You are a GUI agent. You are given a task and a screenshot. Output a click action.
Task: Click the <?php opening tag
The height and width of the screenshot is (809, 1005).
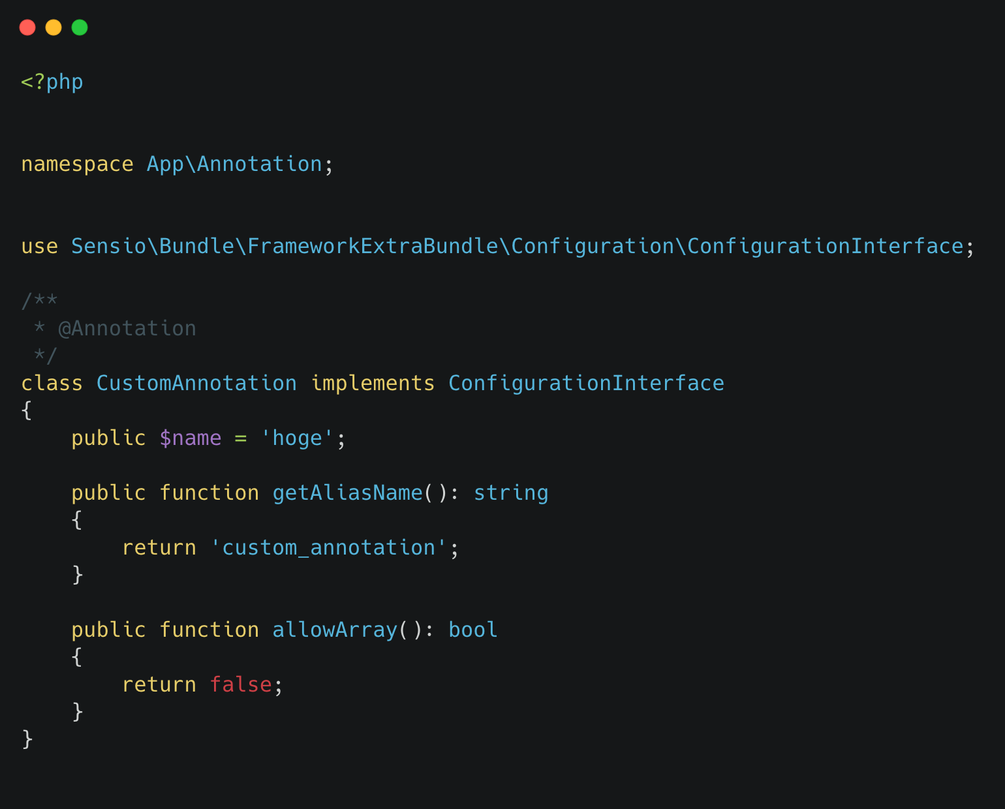click(52, 82)
